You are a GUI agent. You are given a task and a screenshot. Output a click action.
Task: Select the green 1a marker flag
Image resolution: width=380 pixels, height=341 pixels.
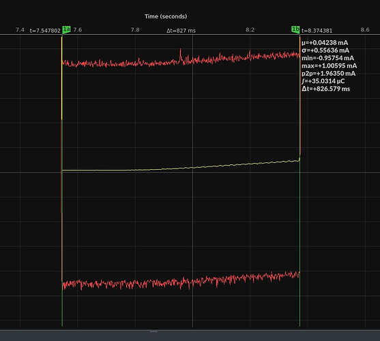[66, 29]
